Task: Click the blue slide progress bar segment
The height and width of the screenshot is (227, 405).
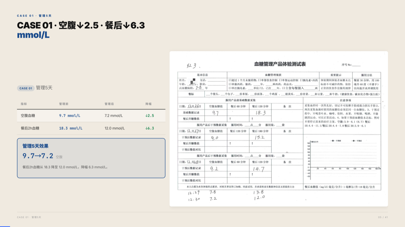Action: pyautogui.click(x=5, y=227)
